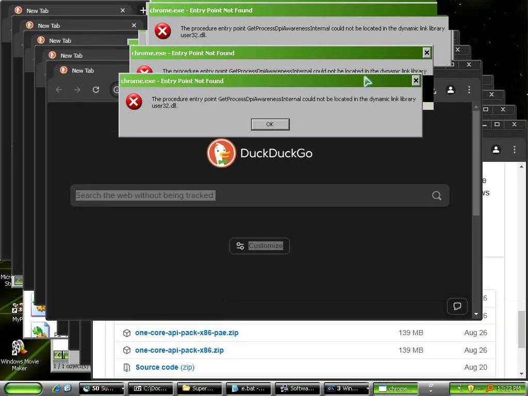Switch to 'Softwa...' taskbar button
This screenshot has width=528, height=396.
click(298, 389)
